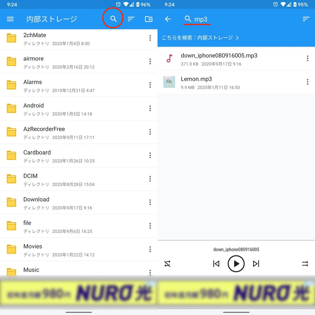The height and width of the screenshot is (315, 315).
Task: Go back using the search arrow
Action: click(x=168, y=19)
